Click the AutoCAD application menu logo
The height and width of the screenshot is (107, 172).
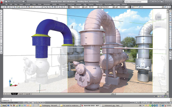pos(2,2)
